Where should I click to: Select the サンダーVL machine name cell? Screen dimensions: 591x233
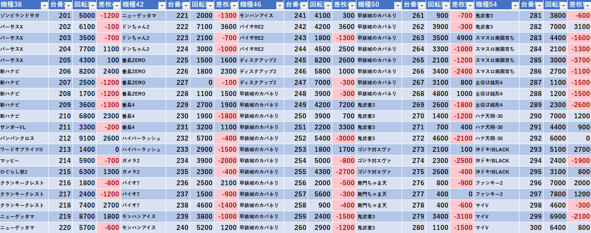pos(24,127)
